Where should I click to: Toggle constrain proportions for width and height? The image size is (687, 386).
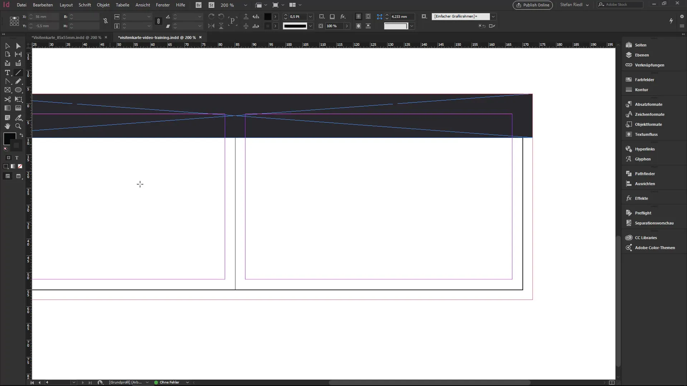pyautogui.click(x=106, y=21)
